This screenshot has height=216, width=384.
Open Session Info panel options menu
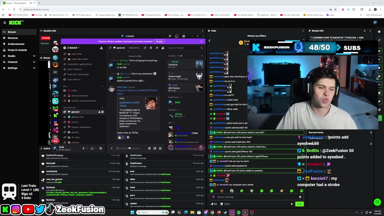[202, 31]
